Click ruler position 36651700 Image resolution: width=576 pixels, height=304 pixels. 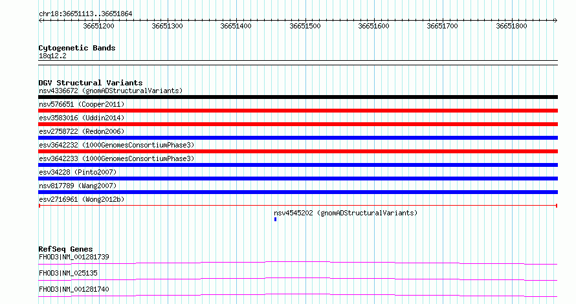(442, 26)
